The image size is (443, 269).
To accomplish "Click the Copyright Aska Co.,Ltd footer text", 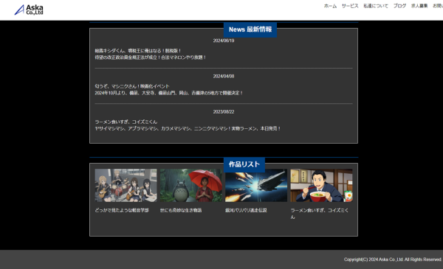I will click(393, 259).
